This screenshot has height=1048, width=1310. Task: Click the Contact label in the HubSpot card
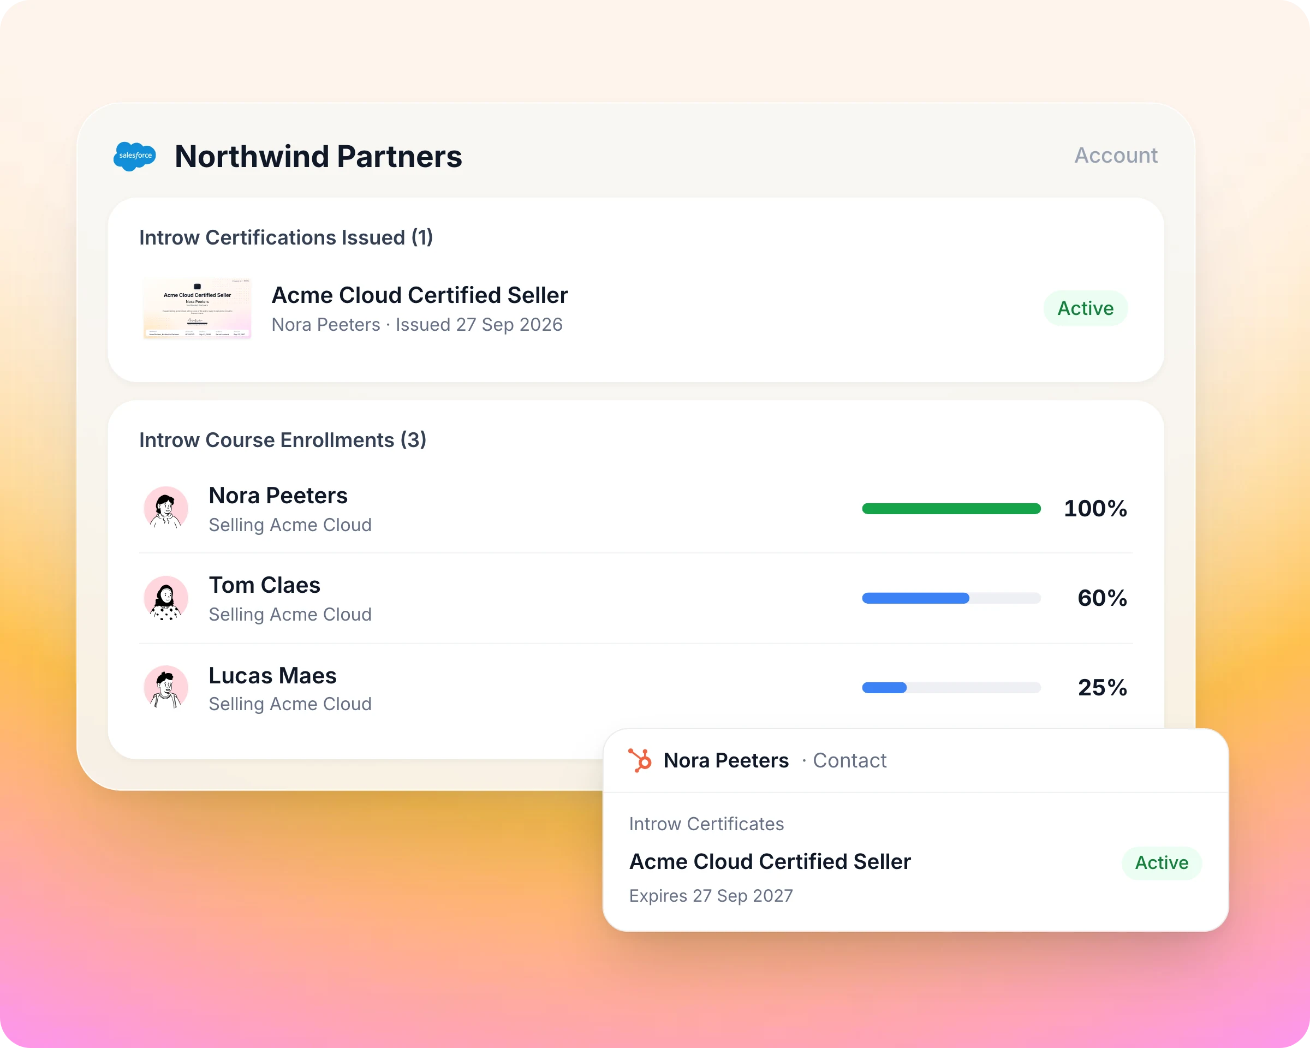point(849,760)
